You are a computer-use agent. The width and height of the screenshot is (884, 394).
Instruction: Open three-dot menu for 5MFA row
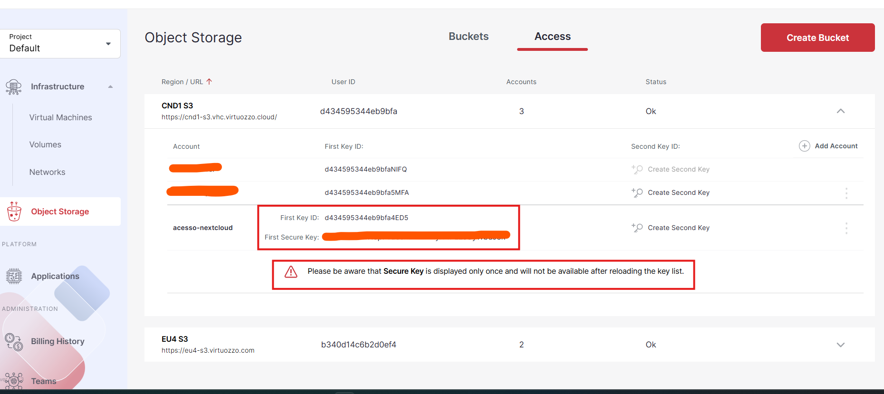click(x=846, y=193)
